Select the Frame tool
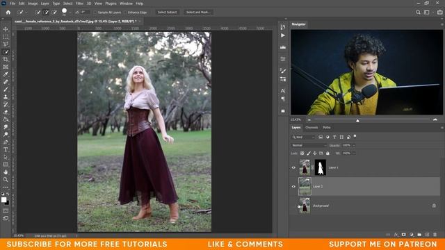The image size is (445, 250). [x=6, y=67]
